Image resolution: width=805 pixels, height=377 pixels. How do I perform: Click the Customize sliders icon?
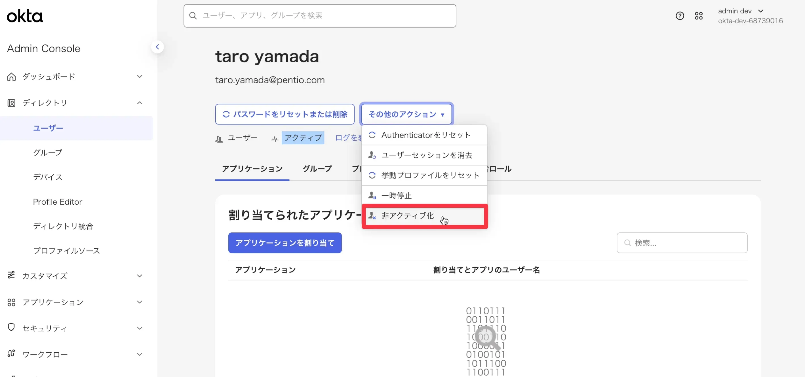click(x=11, y=275)
